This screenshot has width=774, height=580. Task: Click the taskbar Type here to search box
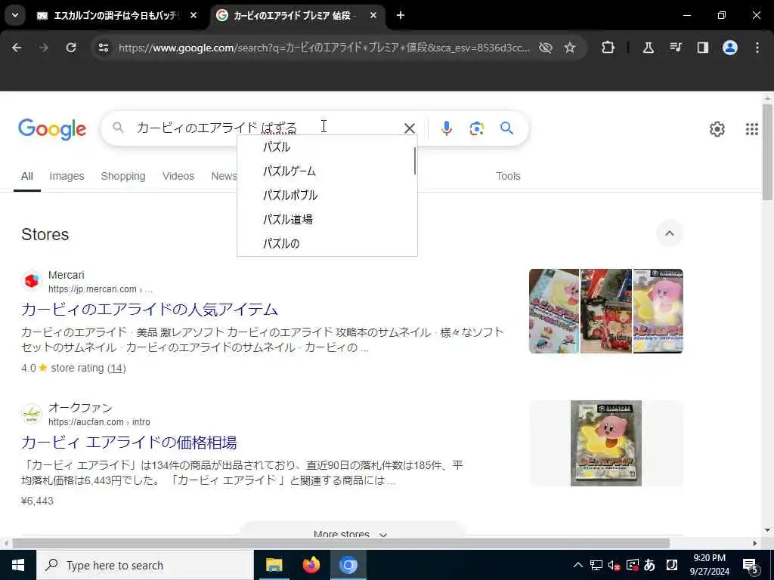[144, 565]
